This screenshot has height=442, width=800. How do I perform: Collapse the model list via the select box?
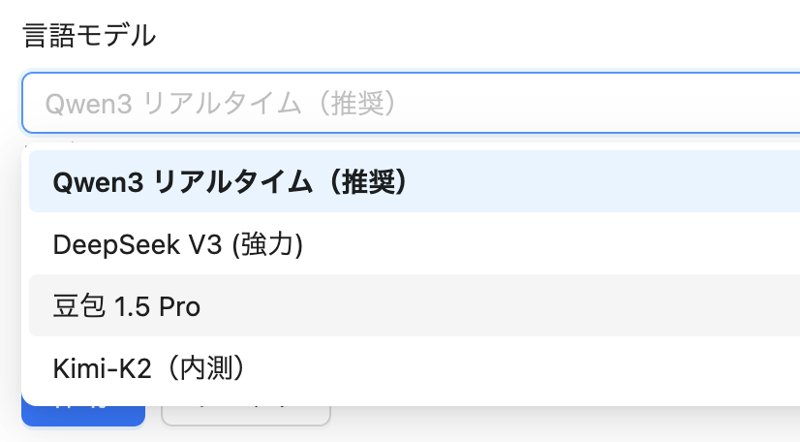(411, 103)
